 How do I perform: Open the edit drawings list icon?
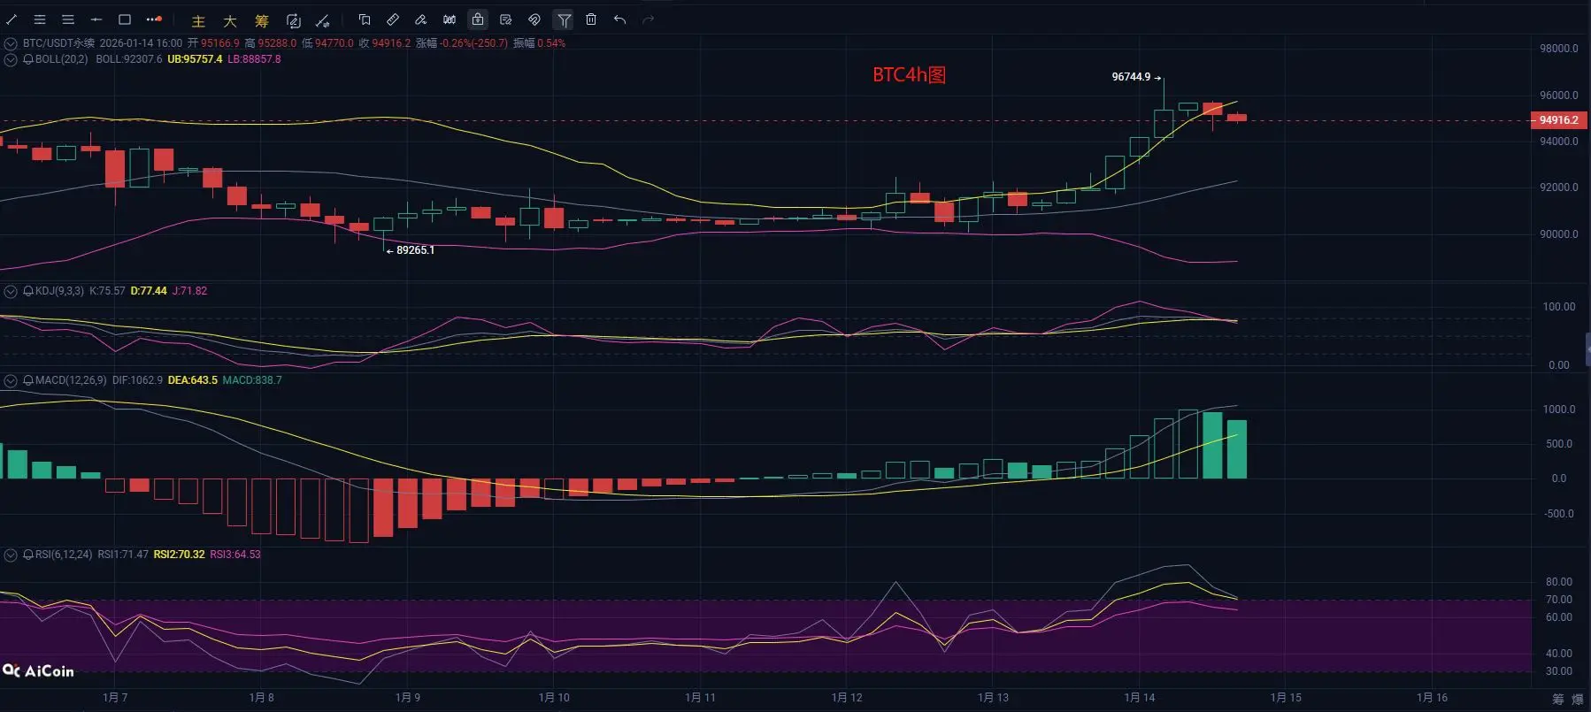506,19
